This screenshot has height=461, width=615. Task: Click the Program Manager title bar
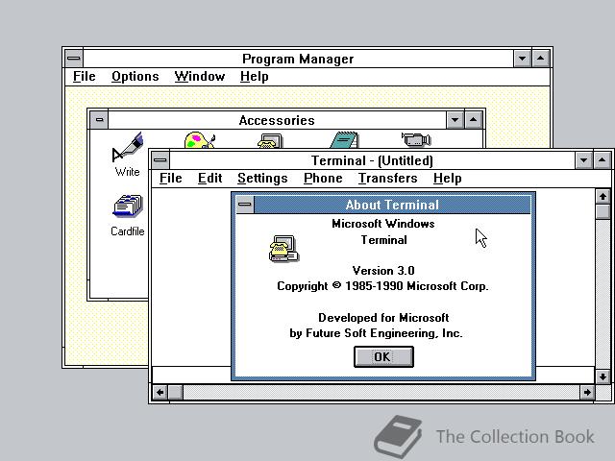coord(298,59)
